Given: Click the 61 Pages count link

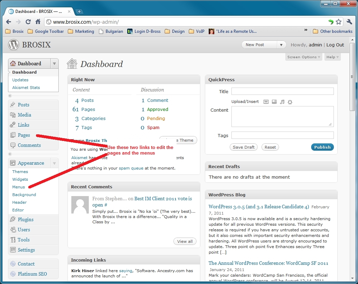Looking at the screenshot, I should click(84, 110).
